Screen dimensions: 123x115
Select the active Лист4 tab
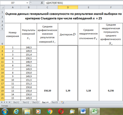pos(45,102)
